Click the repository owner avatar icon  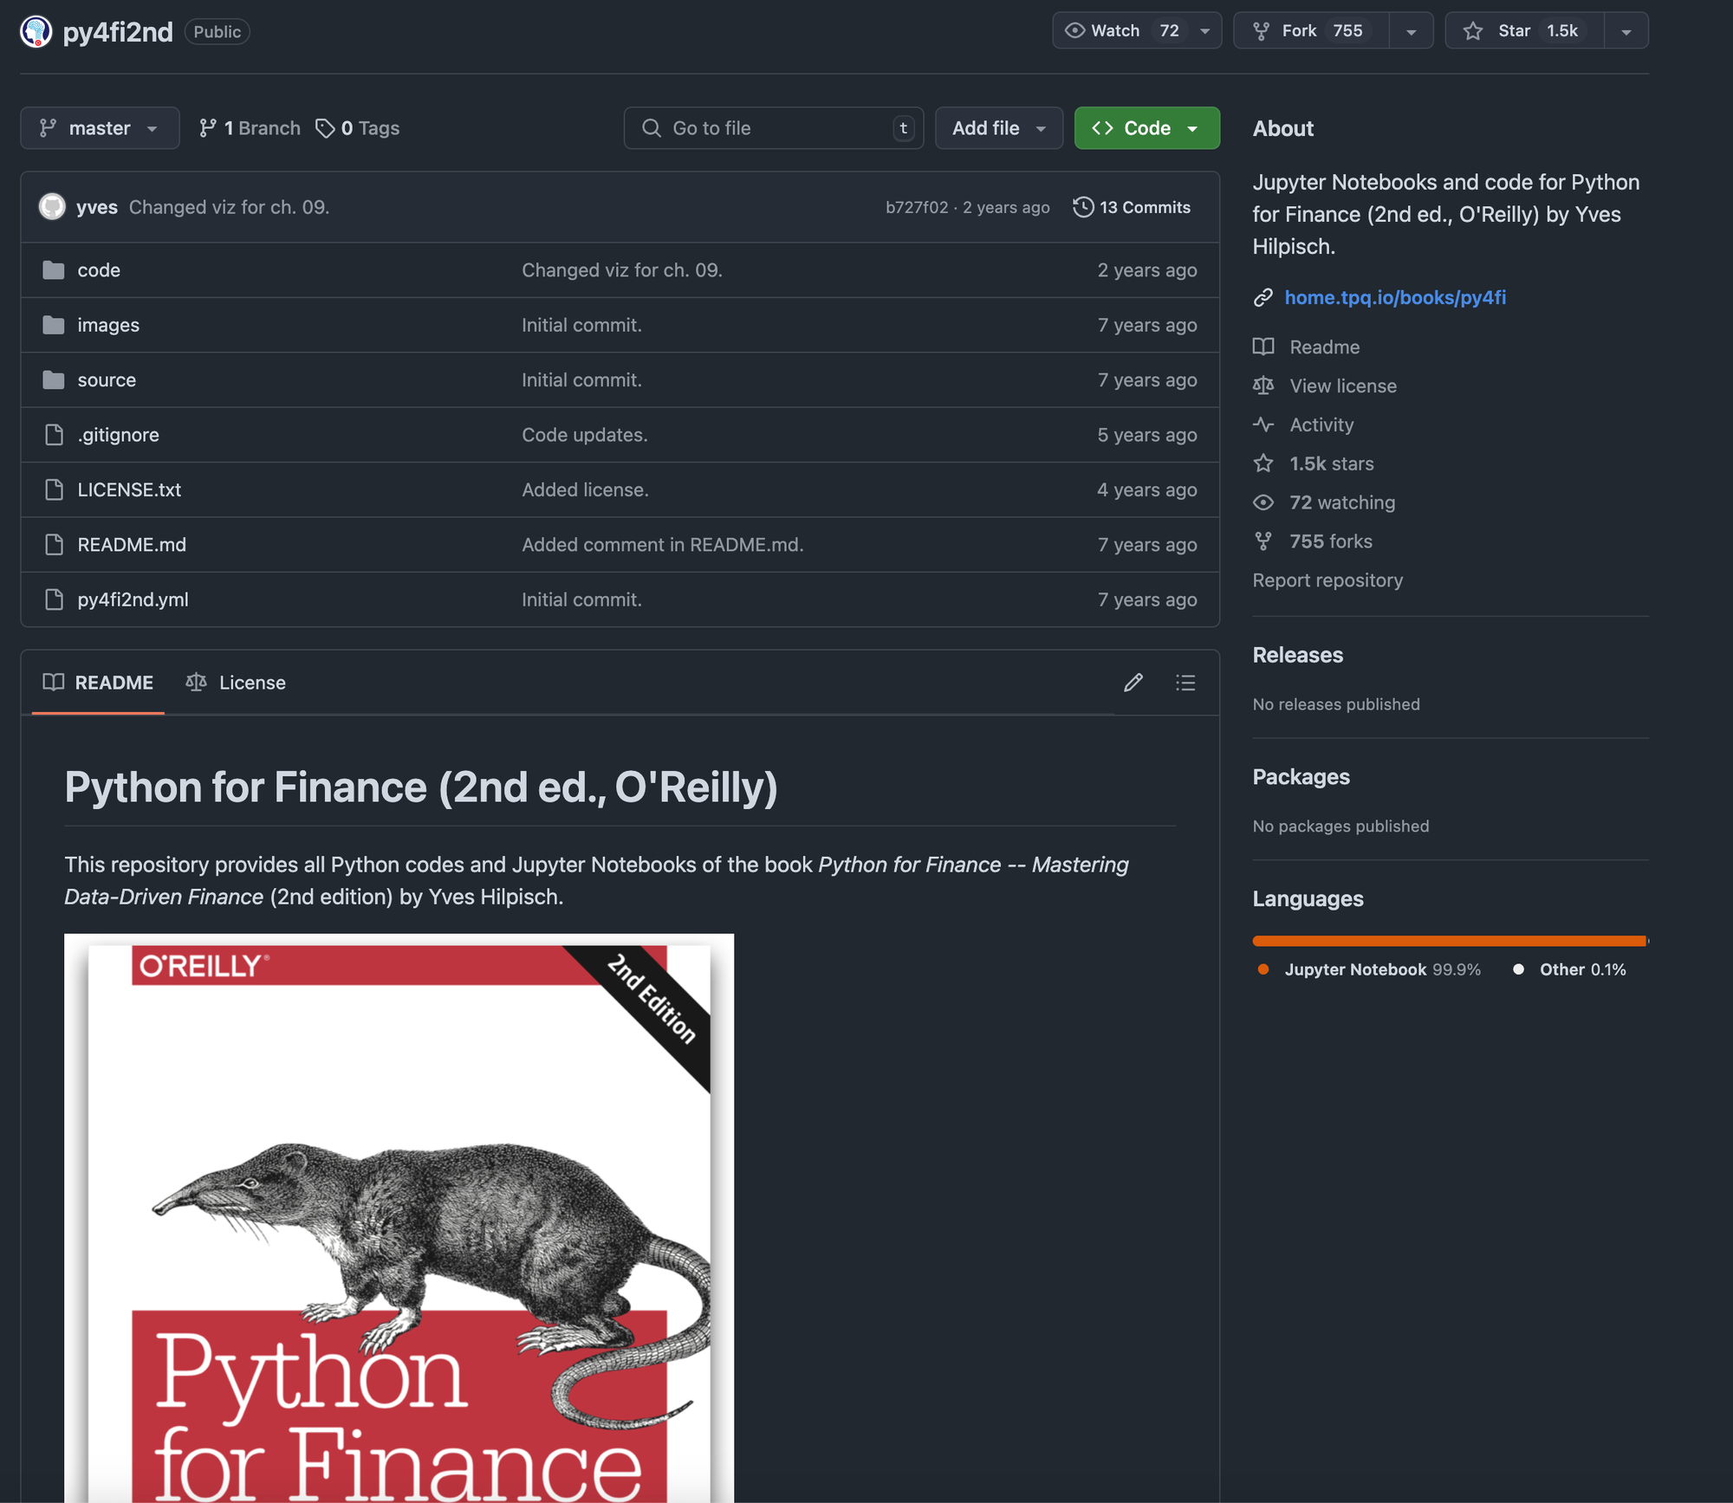click(36, 31)
